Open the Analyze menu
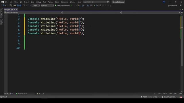The height and width of the screenshot is (103, 184). 51,2
